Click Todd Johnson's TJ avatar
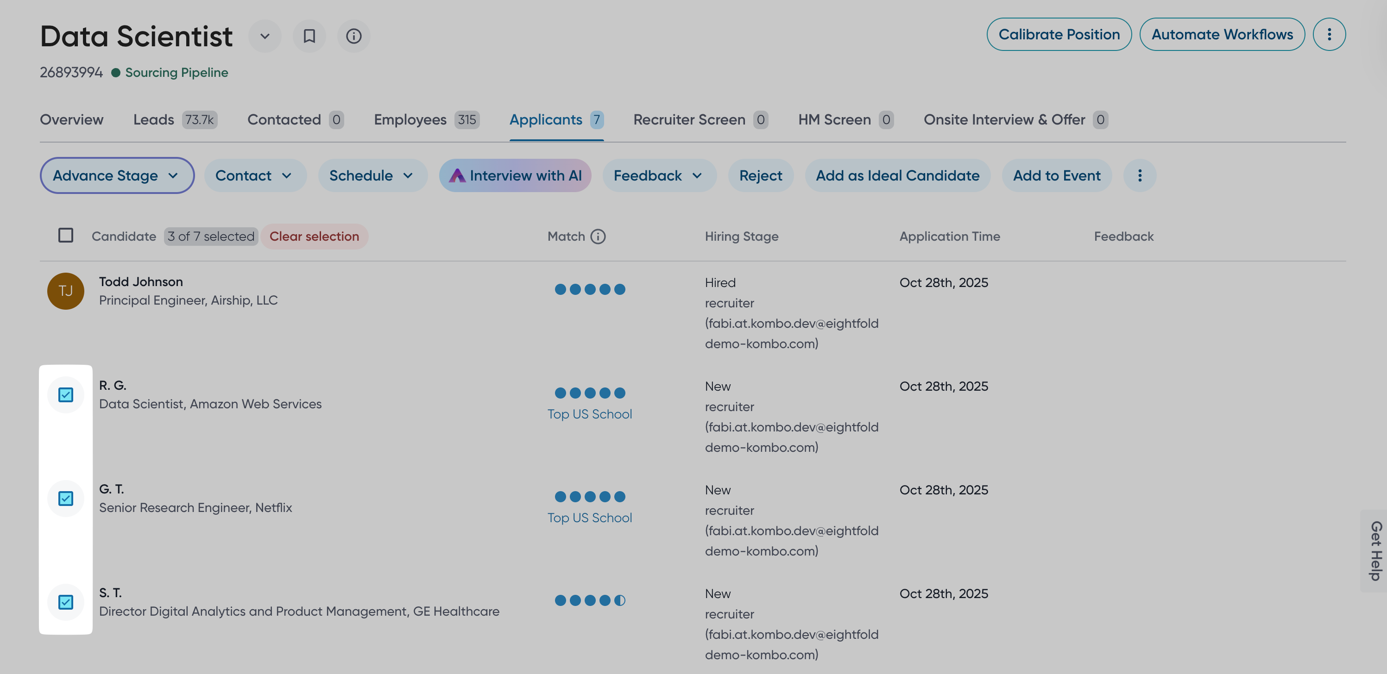1387x674 pixels. pos(66,291)
